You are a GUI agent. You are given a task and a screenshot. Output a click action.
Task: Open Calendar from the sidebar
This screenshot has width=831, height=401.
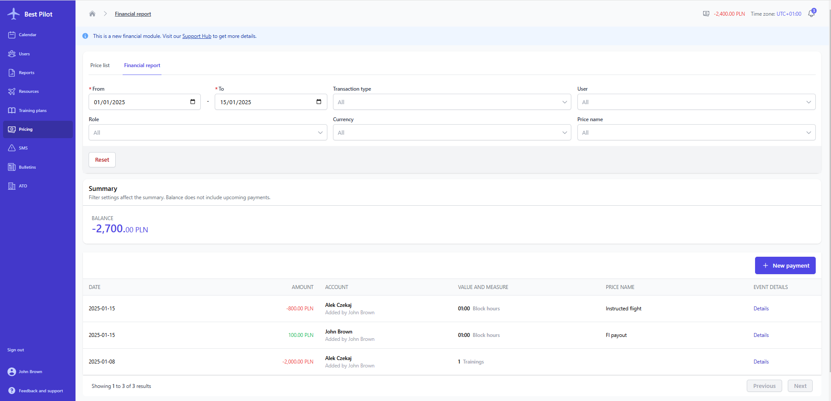pyautogui.click(x=27, y=35)
